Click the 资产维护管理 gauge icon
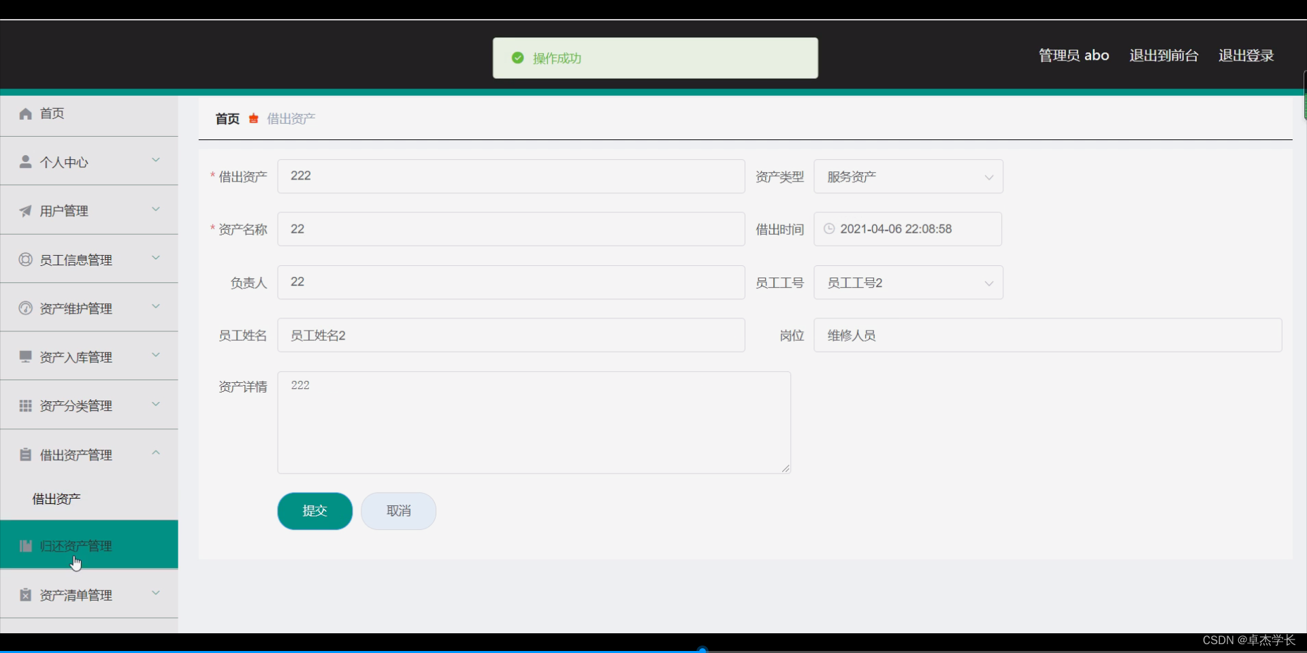The width and height of the screenshot is (1307, 653). pyautogui.click(x=25, y=308)
